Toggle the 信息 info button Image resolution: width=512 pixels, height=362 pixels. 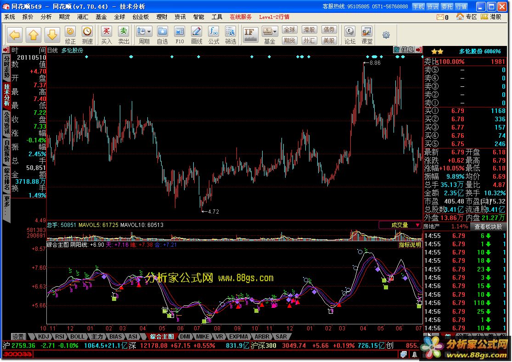[x=407, y=50]
